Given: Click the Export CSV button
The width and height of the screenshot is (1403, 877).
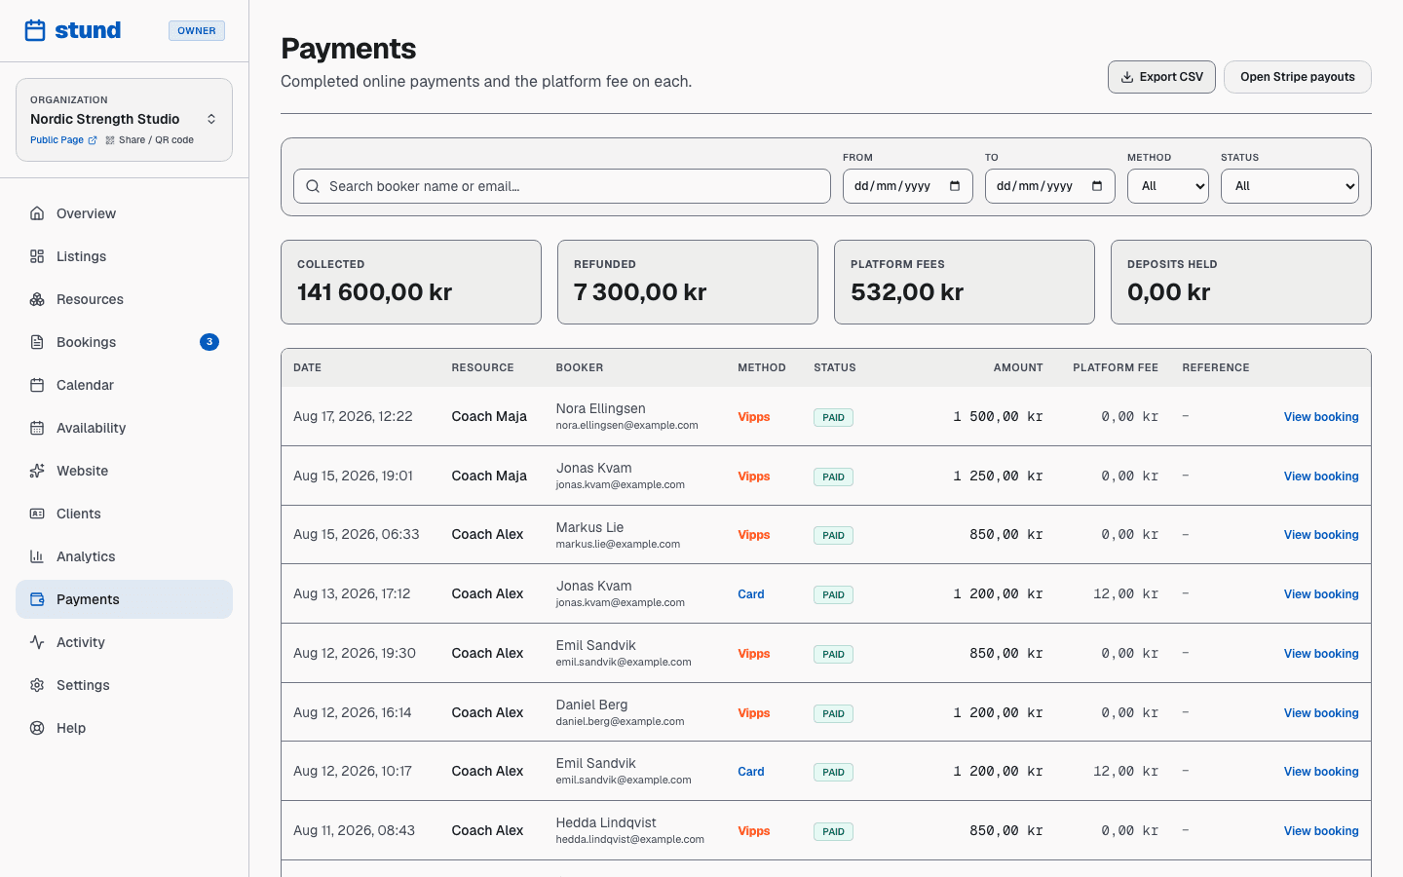Looking at the screenshot, I should 1161,77.
